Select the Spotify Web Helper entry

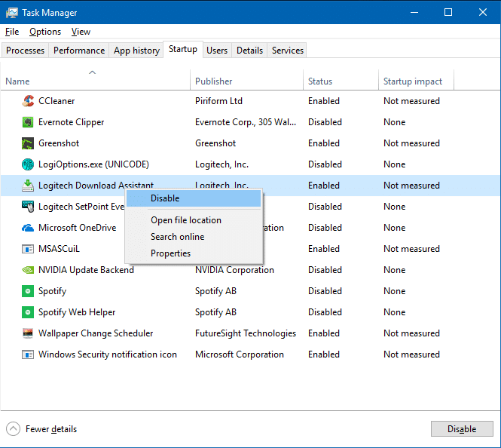click(77, 312)
